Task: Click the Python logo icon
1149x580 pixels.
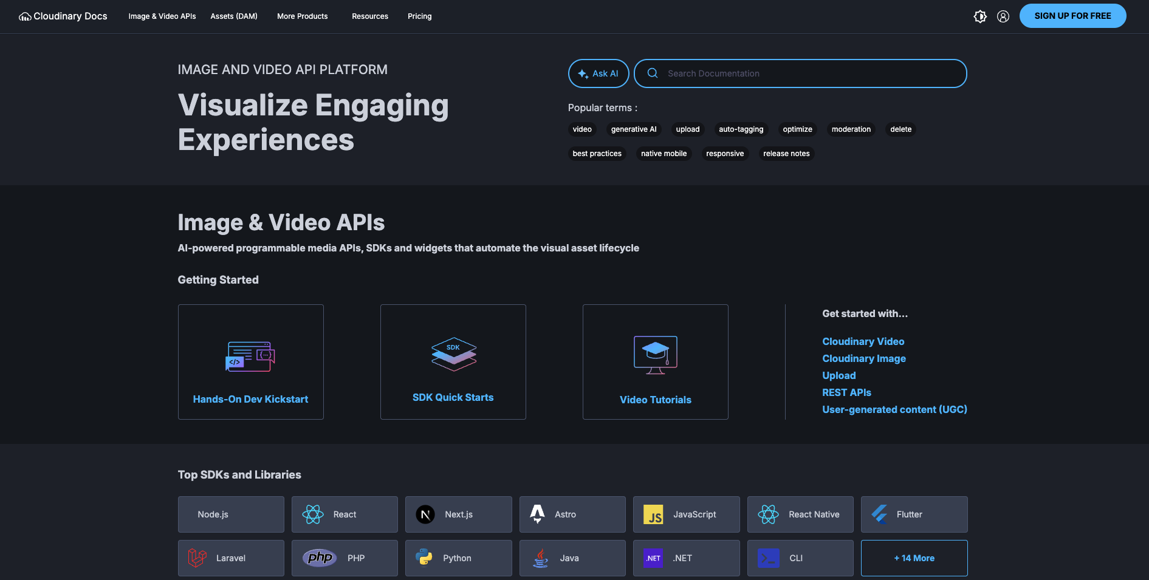Action: 424,557
